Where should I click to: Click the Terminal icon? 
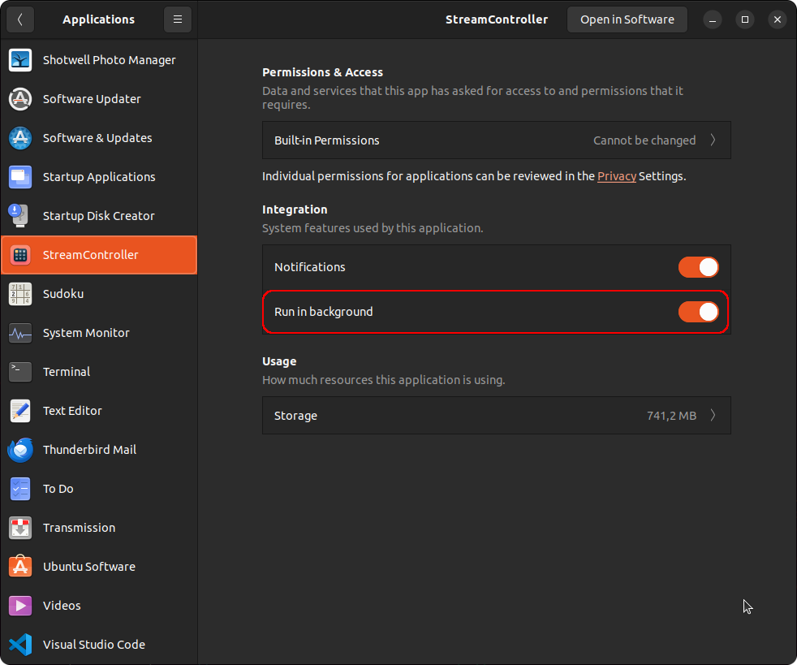20,372
